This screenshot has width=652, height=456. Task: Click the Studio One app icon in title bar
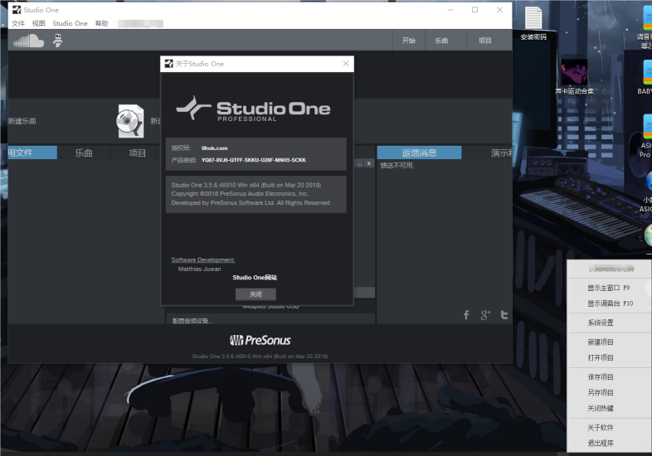(x=17, y=10)
